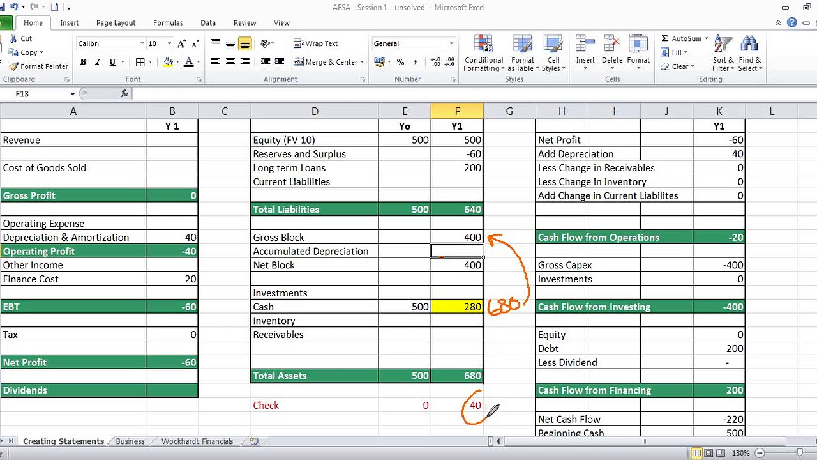
Task: Click the Borders icon
Action: point(140,62)
